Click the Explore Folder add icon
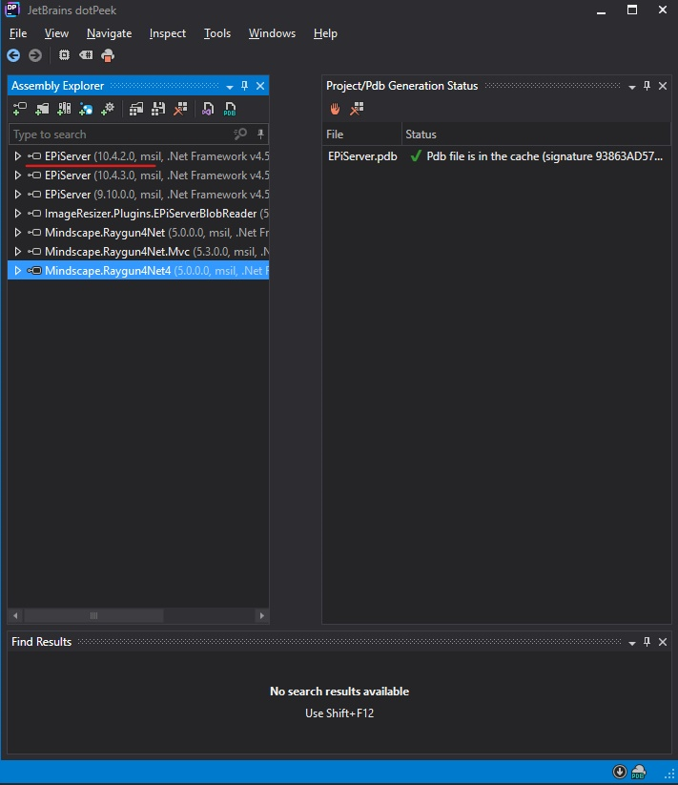The height and width of the screenshot is (785, 678). pyautogui.click(x=42, y=109)
